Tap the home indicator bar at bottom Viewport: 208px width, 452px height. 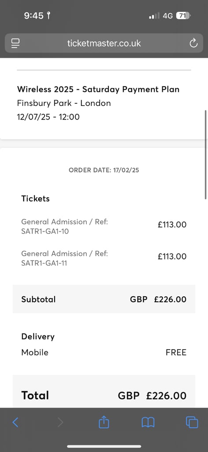[104, 447]
